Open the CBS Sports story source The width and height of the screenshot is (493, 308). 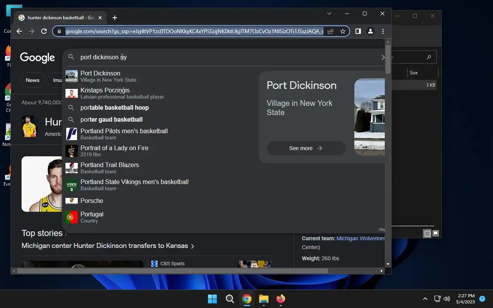(x=168, y=264)
